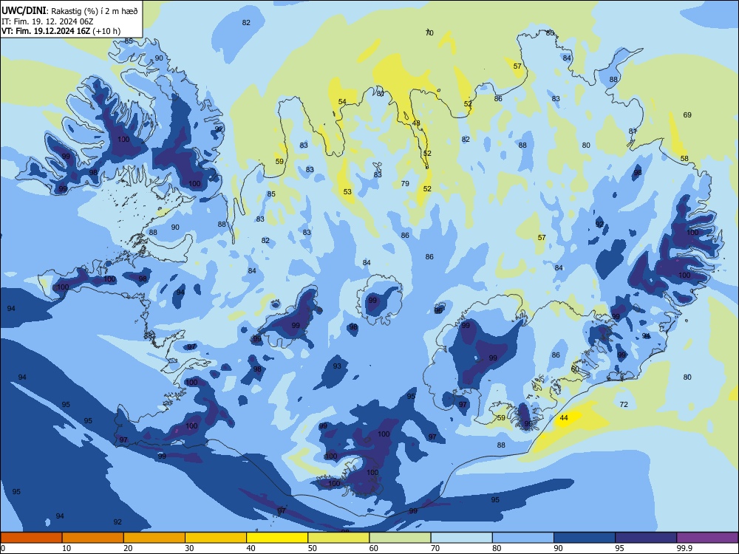Click the map value 81 on the northeast coast
This screenshot has width=739, height=554.
(633, 131)
